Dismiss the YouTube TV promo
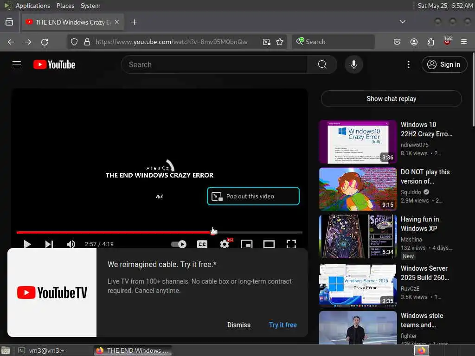475x356 pixels. [239, 325]
